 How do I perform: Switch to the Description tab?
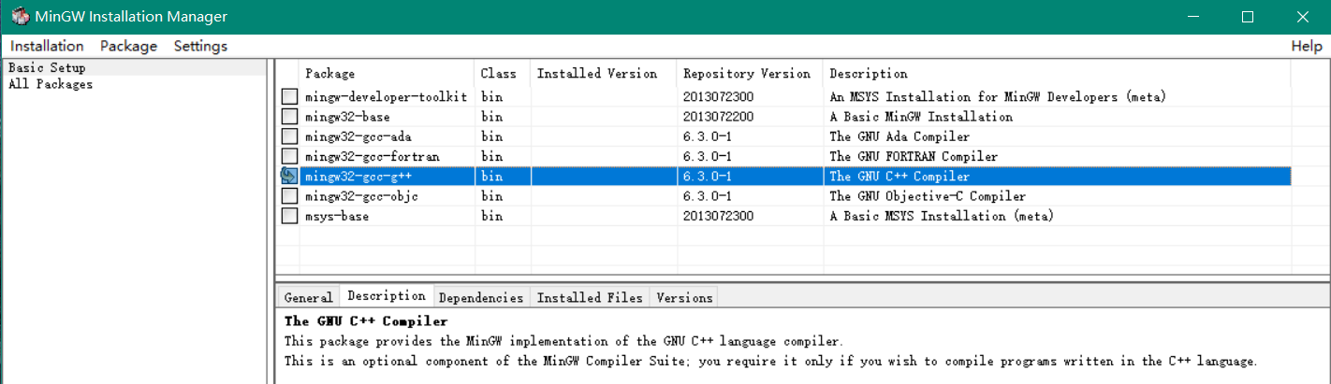point(386,295)
